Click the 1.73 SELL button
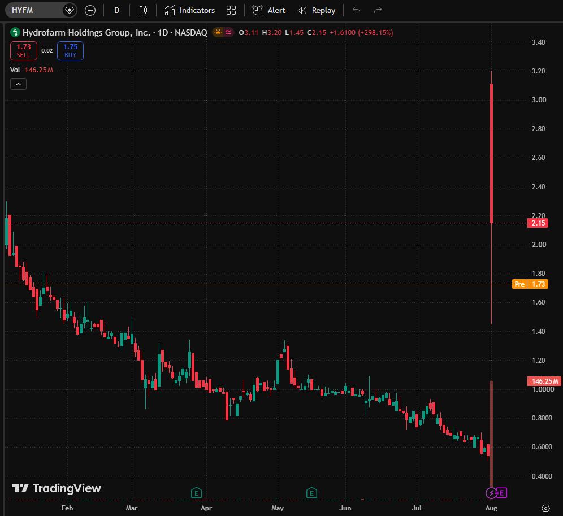This screenshot has width=563, height=516. [x=24, y=51]
